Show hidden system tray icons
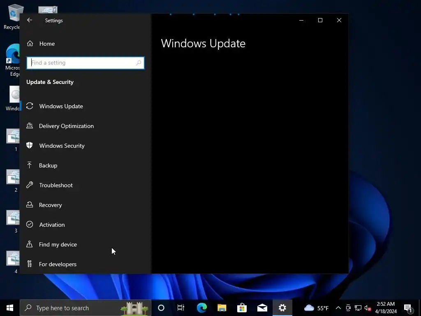 pos(338,308)
